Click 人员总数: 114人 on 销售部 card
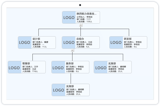The width and height of the screenshot is (160, 106). [x=30, y=71]
